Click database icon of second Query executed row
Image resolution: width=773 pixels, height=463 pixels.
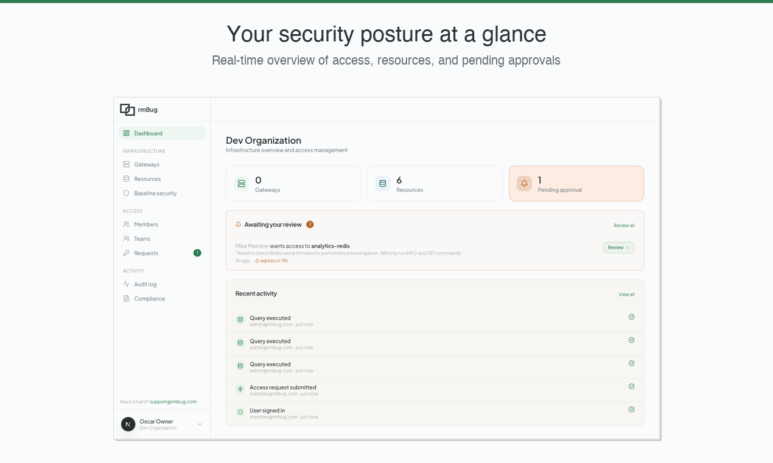click(x=240, y=343)
